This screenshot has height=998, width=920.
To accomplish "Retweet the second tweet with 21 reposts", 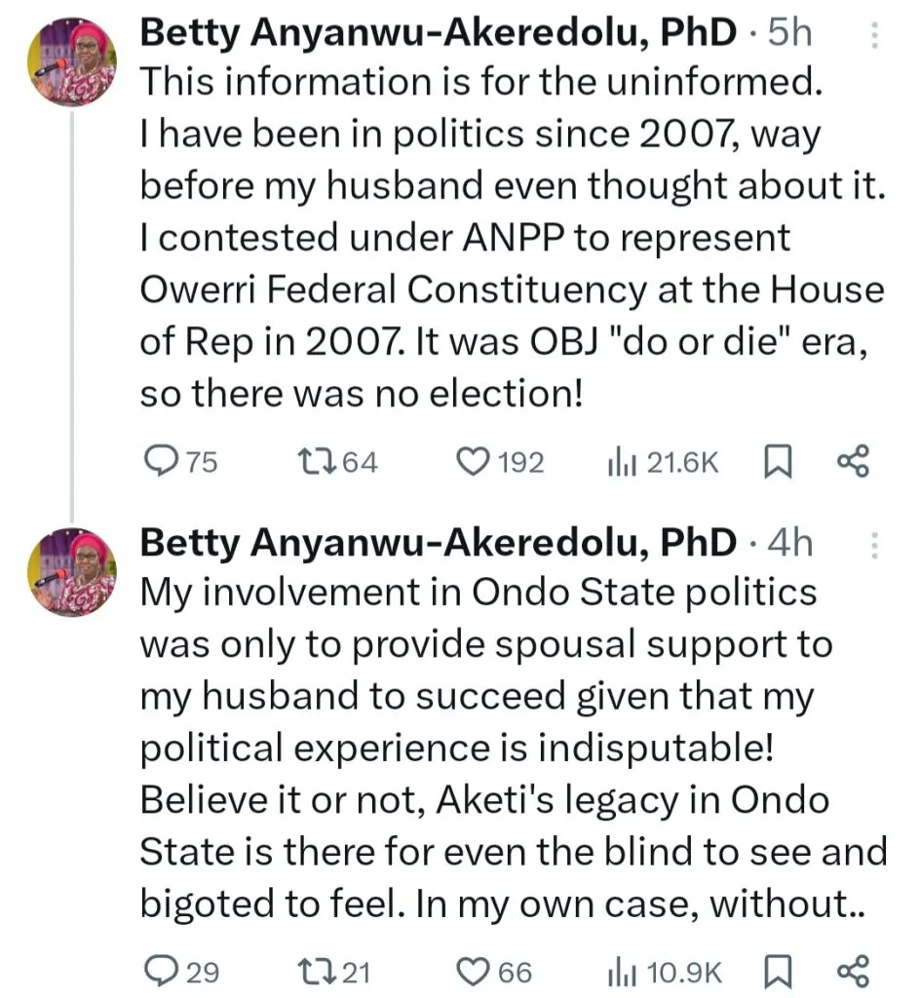I will [316, 971].
